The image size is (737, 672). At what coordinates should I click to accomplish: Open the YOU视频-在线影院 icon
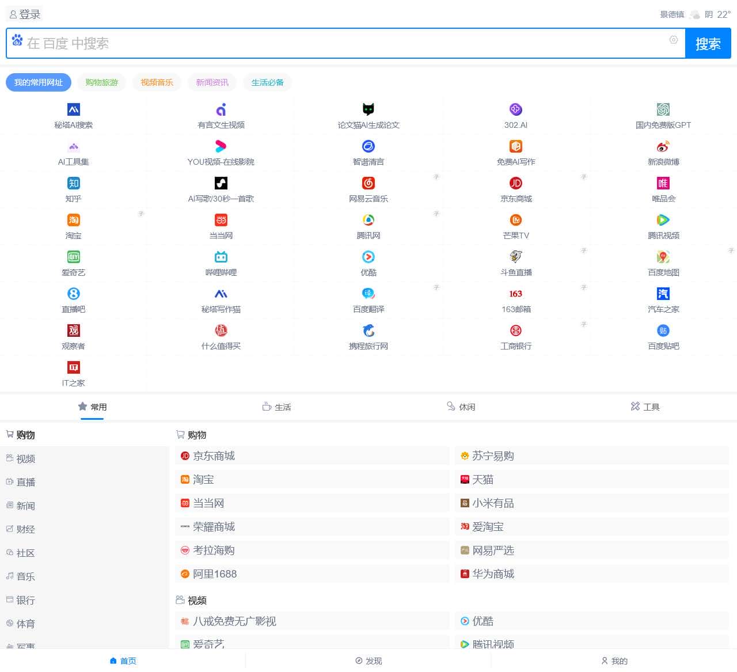click(221, 146)
